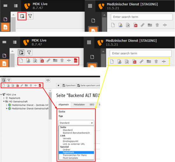The image size is (175, 162).
Task: Open the SEO tab
Action: coord(92,105)
